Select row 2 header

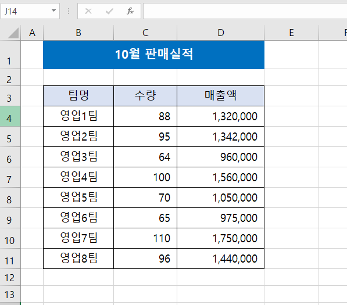point(10,77)
